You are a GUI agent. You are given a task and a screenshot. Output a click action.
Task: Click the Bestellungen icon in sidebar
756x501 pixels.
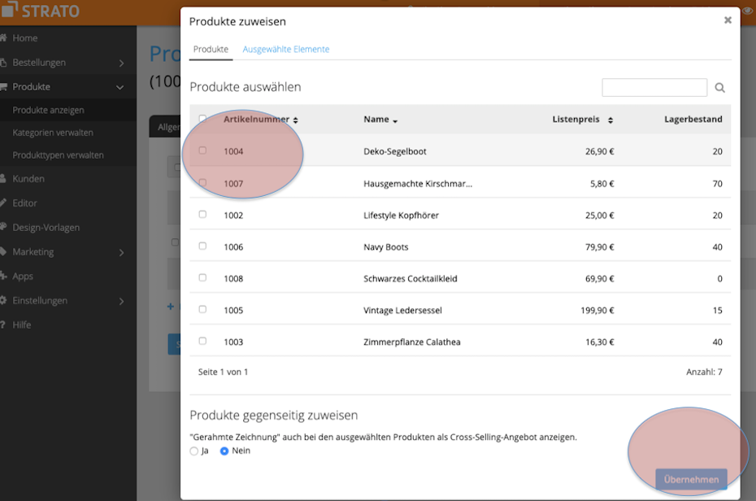[3, 62]
